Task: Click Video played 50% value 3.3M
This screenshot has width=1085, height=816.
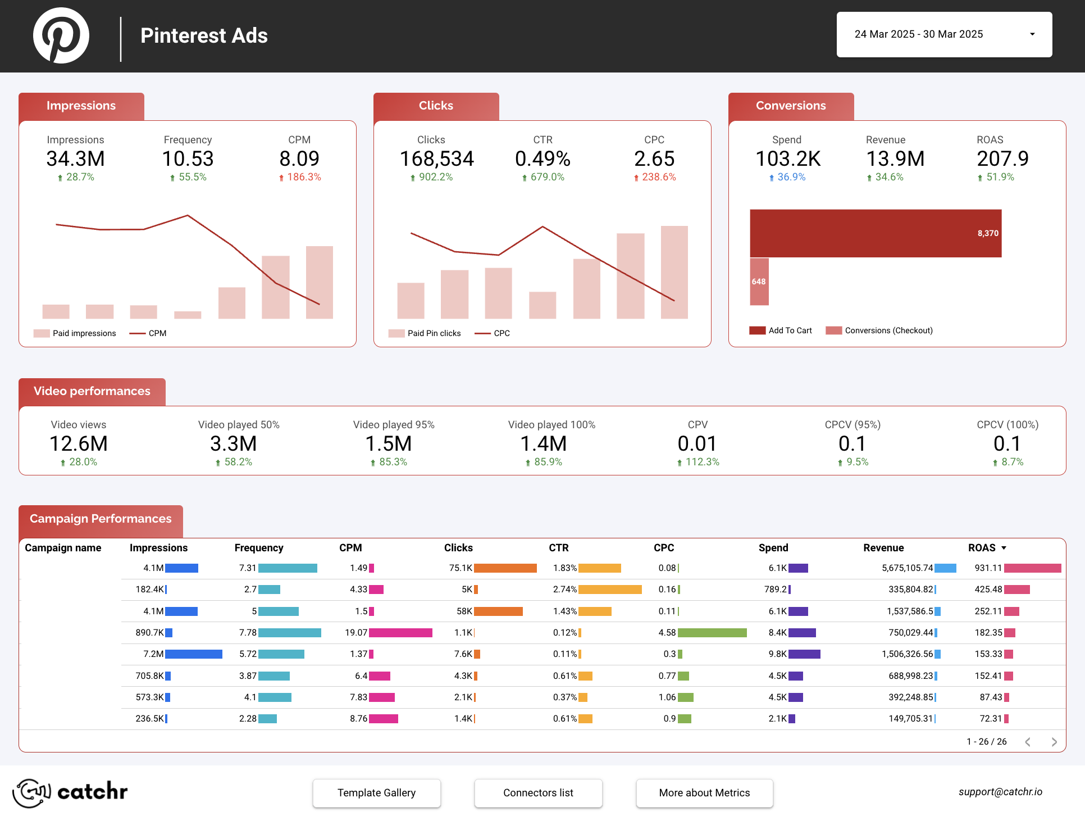Action: tap(233, 444)
